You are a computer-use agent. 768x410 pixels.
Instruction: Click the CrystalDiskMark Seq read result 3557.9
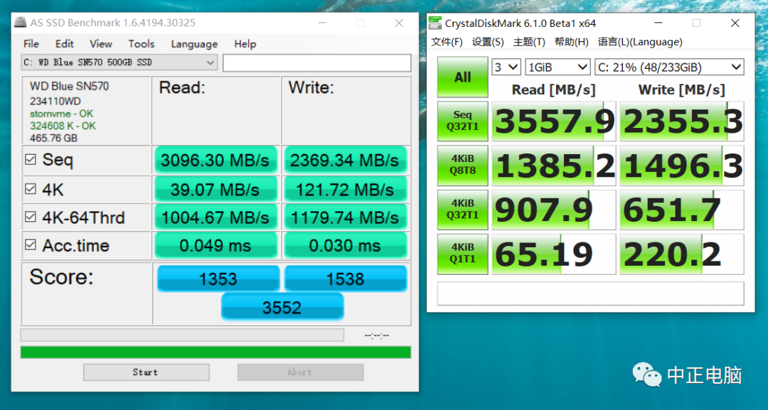click(553, 122)
